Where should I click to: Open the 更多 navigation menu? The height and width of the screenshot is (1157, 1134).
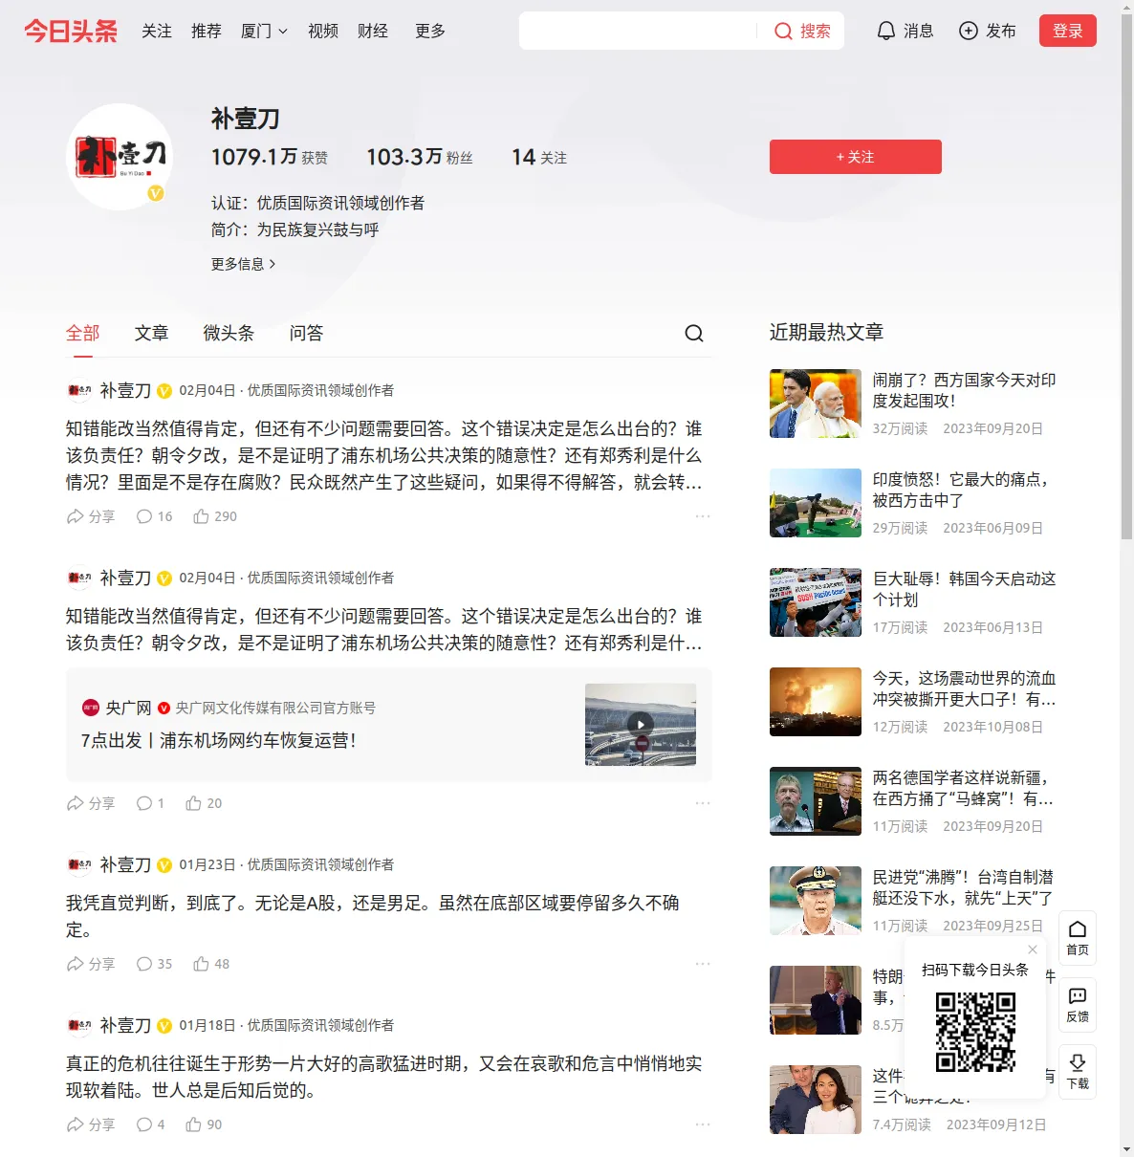click(x=430, y=31)
